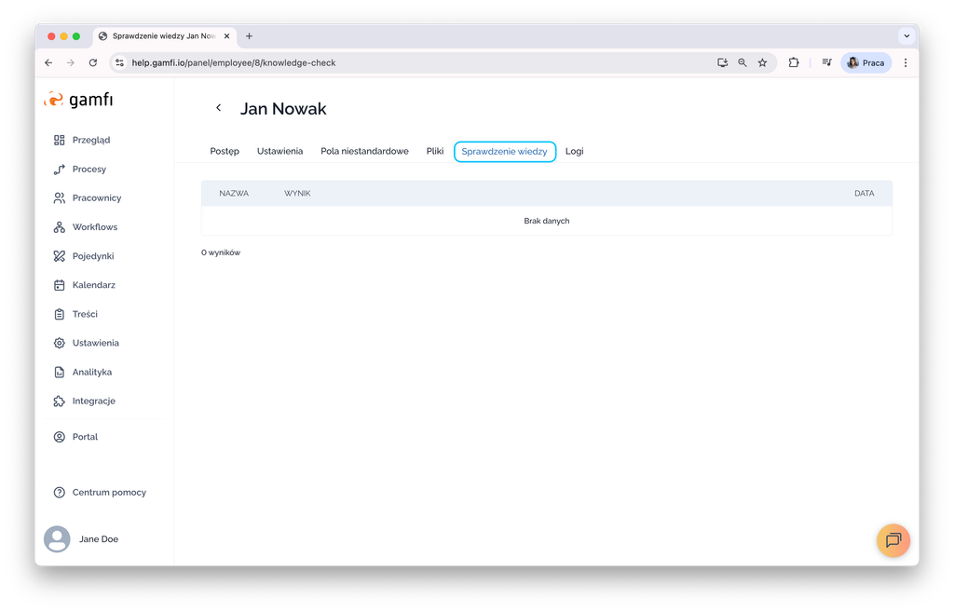The width and height of the screenshot is (954, 612).
Task: Open the Pliki tab
Action: pos(435,151)
